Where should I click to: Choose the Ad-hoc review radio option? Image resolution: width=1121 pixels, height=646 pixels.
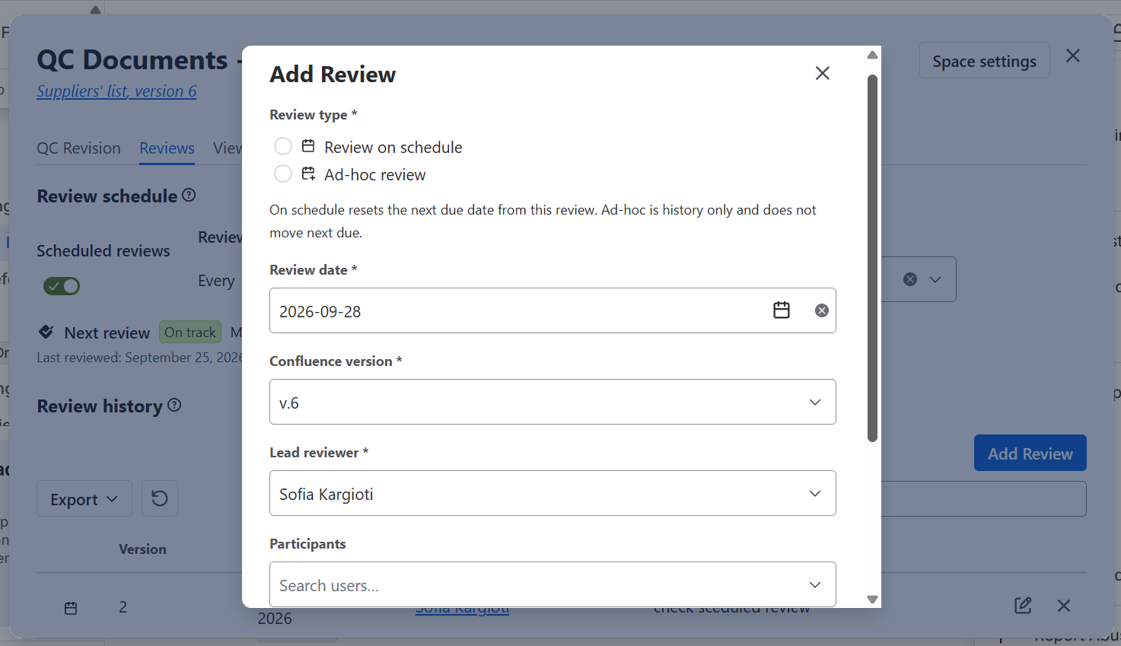click(x=283, y=173)
